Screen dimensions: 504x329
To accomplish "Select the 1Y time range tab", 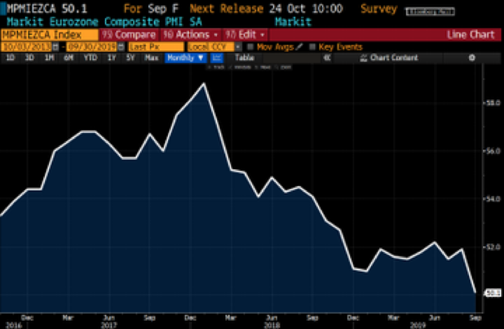I will (109, 58).
